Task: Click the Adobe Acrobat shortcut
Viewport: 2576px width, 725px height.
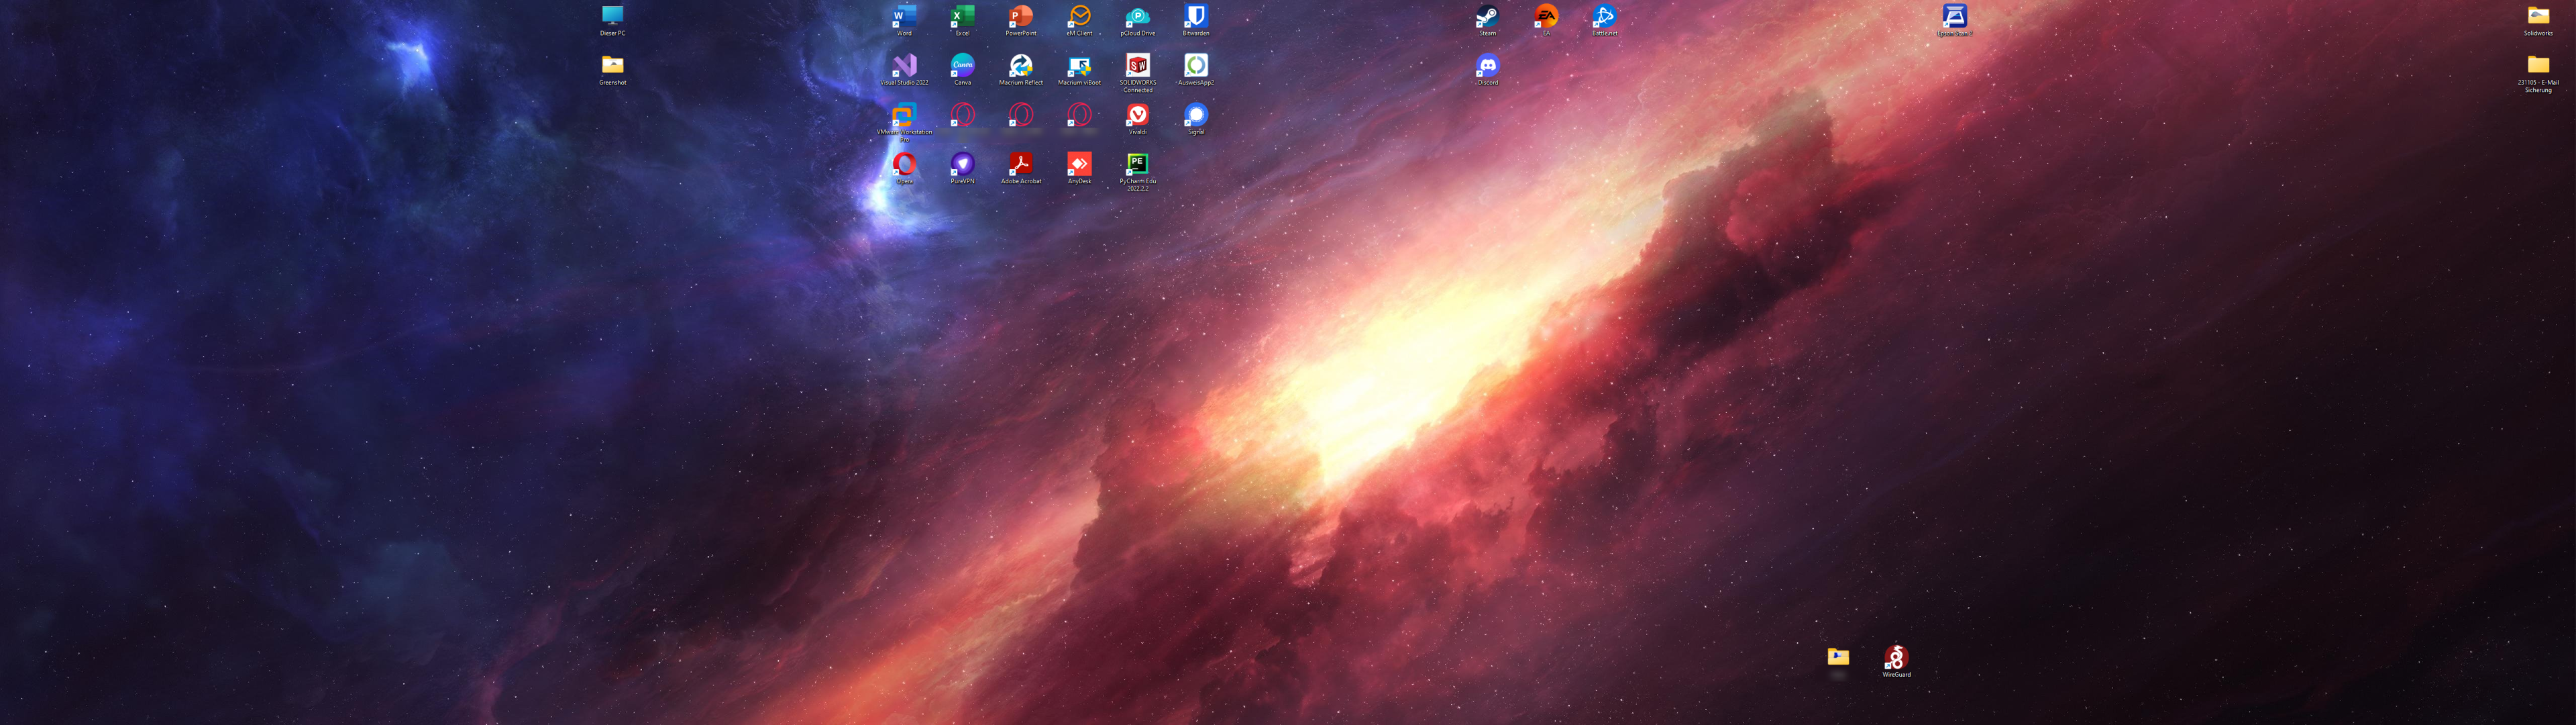Action: 1020,164
